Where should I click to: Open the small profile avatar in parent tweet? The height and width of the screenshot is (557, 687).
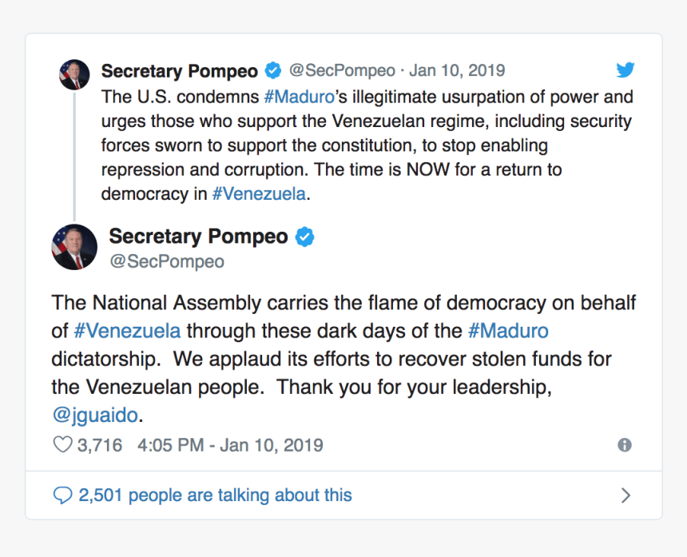pos(74,75)
